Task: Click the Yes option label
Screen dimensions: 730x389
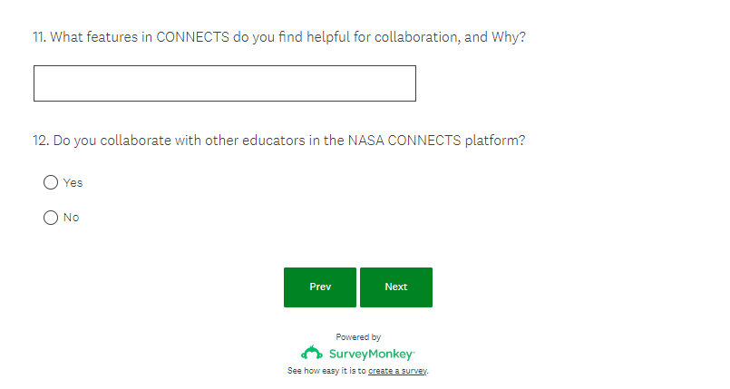Action: (73, 183)
